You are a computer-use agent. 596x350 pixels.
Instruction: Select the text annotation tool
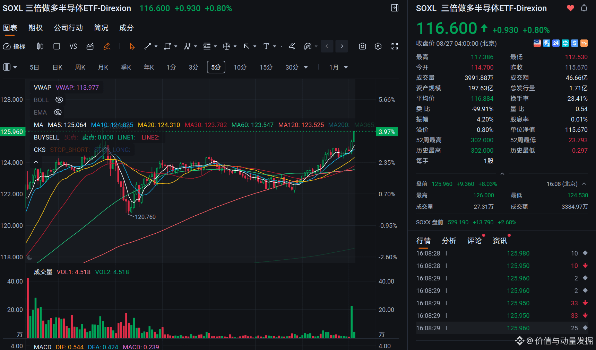pos(266,46)
